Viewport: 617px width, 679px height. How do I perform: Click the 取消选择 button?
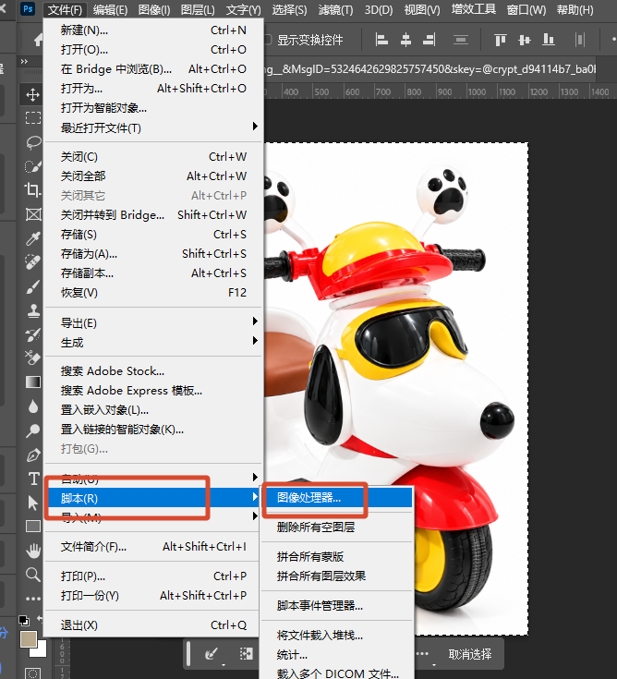tap(470, 654)
